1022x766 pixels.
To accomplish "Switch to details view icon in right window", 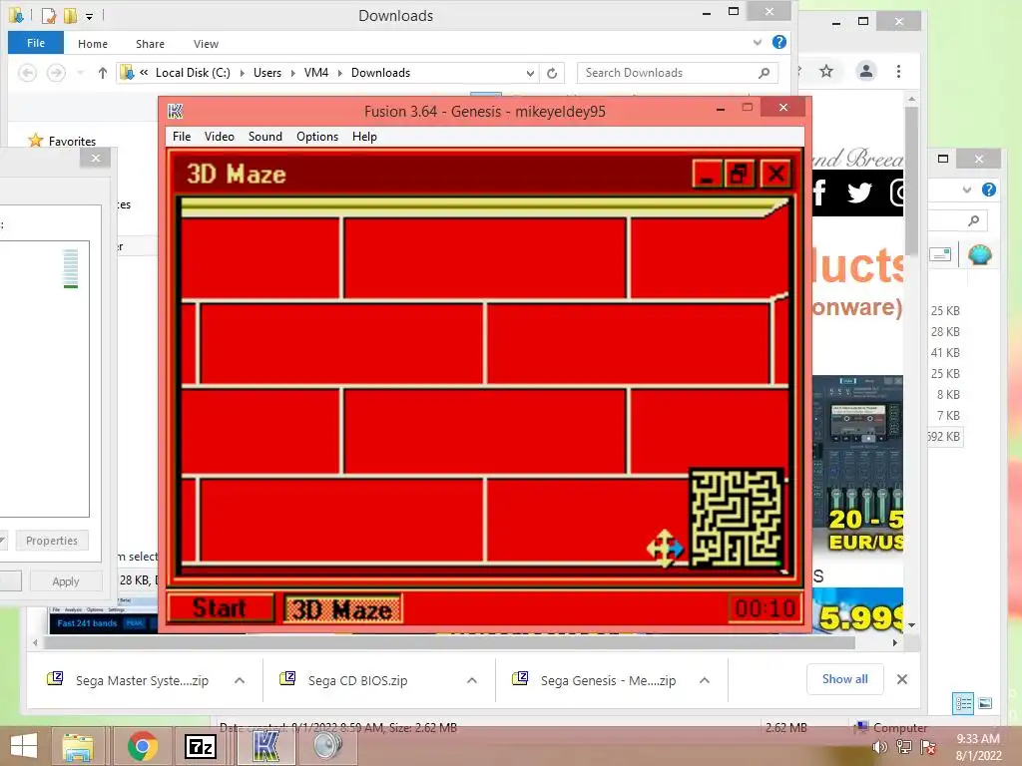I will point(963,703).
